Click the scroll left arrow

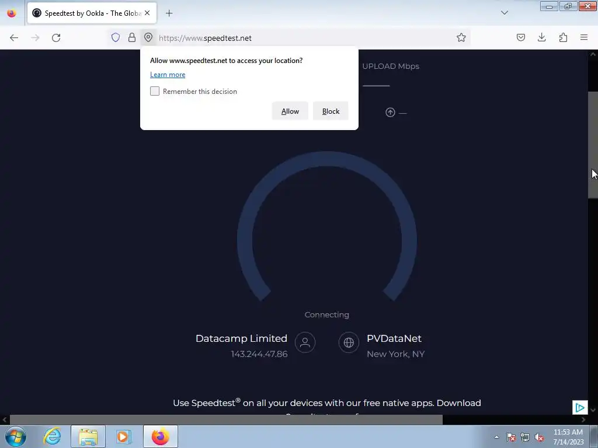pos(5,419)
